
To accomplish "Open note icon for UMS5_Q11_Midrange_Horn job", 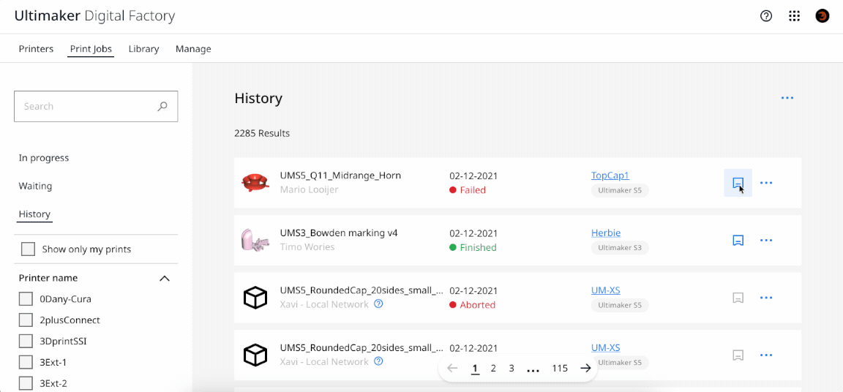I will point(738,183).
